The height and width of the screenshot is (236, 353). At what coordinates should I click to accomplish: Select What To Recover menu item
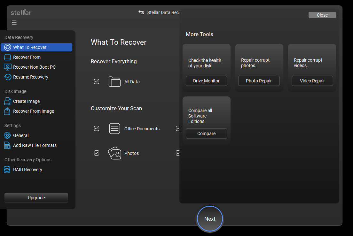[x=36, y=47]
